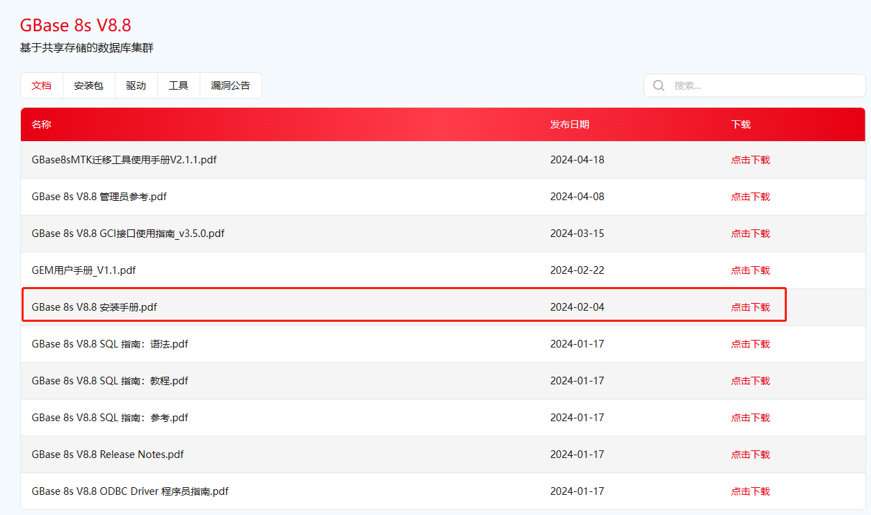Click the date 2024-02-04
Image resolution: width=871 pixels, height=515 pixels.
(x=577, y=307)
